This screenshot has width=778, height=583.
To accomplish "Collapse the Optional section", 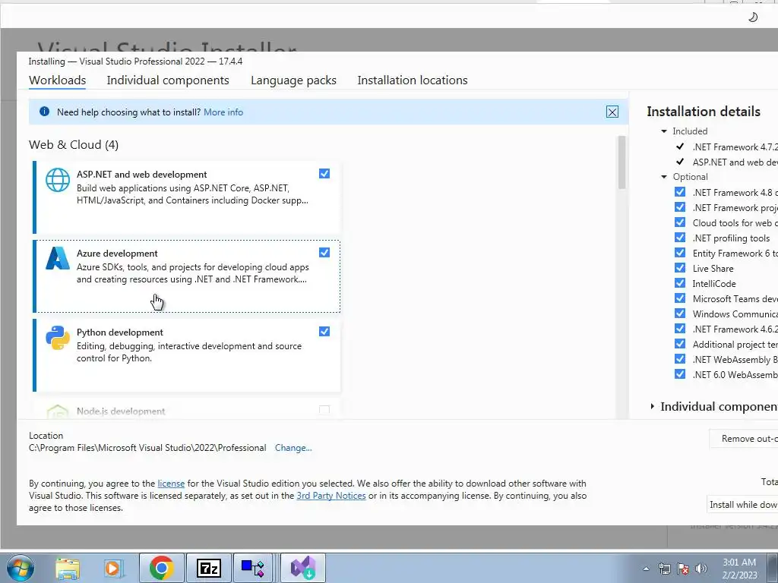I will point(664,177).
